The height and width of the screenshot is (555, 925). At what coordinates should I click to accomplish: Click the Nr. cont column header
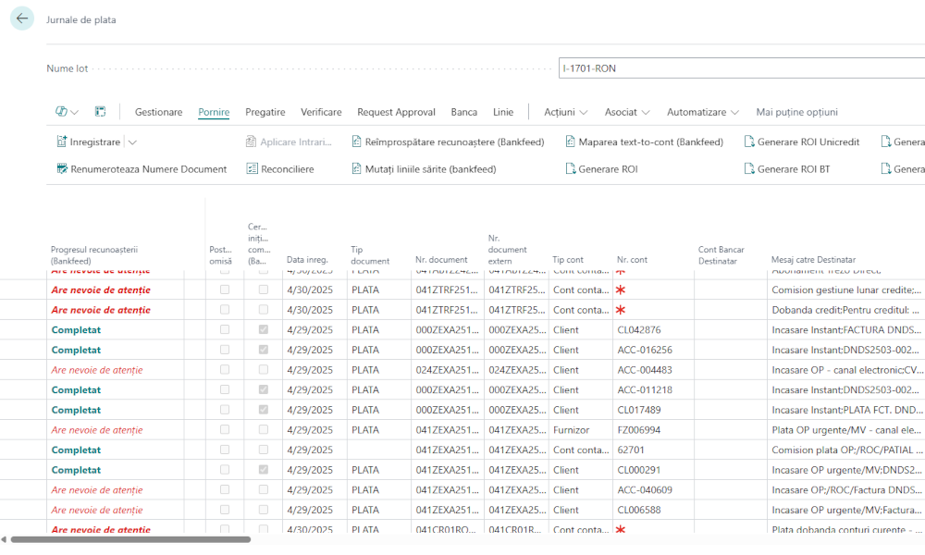(x=632, y=260)
